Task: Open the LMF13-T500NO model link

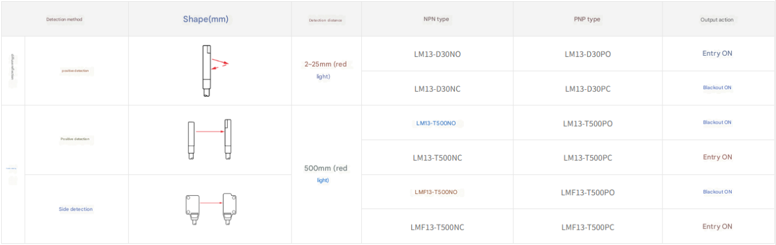Action: (436, 192)
